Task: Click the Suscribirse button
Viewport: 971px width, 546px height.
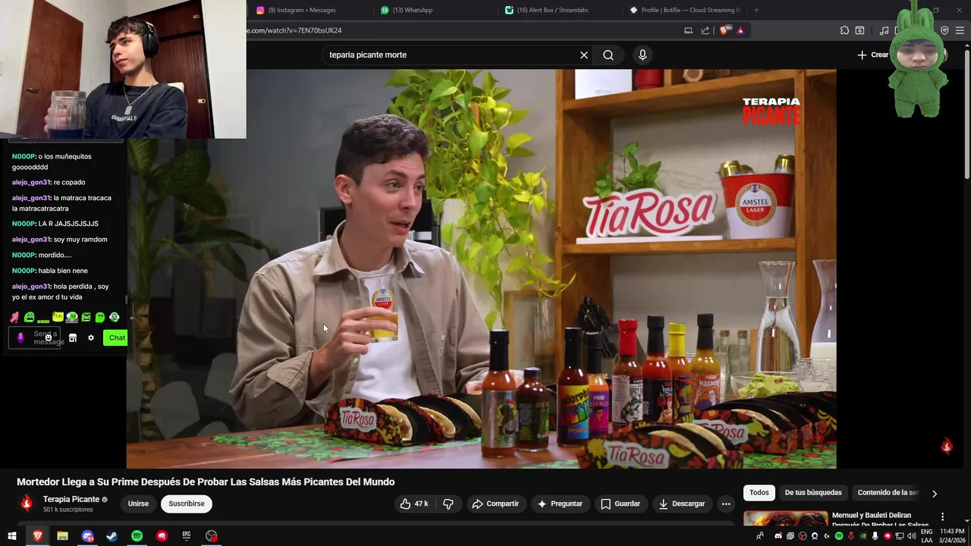Action: coord(187,504)
